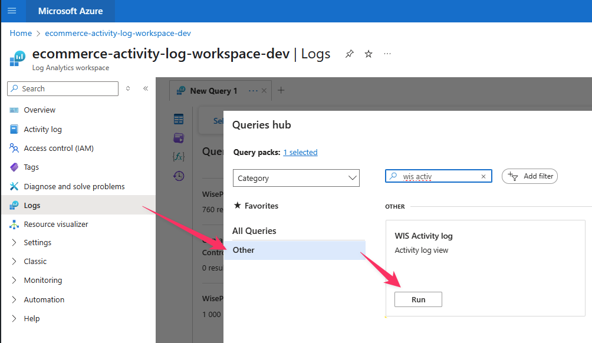Click the Add filter button
This screenshot has height=343, width=592.
(529, 176)
